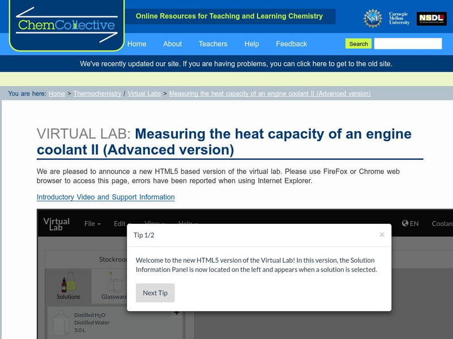This screenshot has height=339, width=453.
Task: Go to the Home menu item
Action: (x=136, y=44)
